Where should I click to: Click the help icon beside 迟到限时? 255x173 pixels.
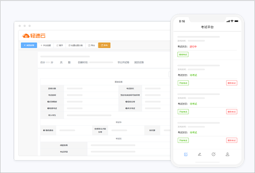(48, 102)
